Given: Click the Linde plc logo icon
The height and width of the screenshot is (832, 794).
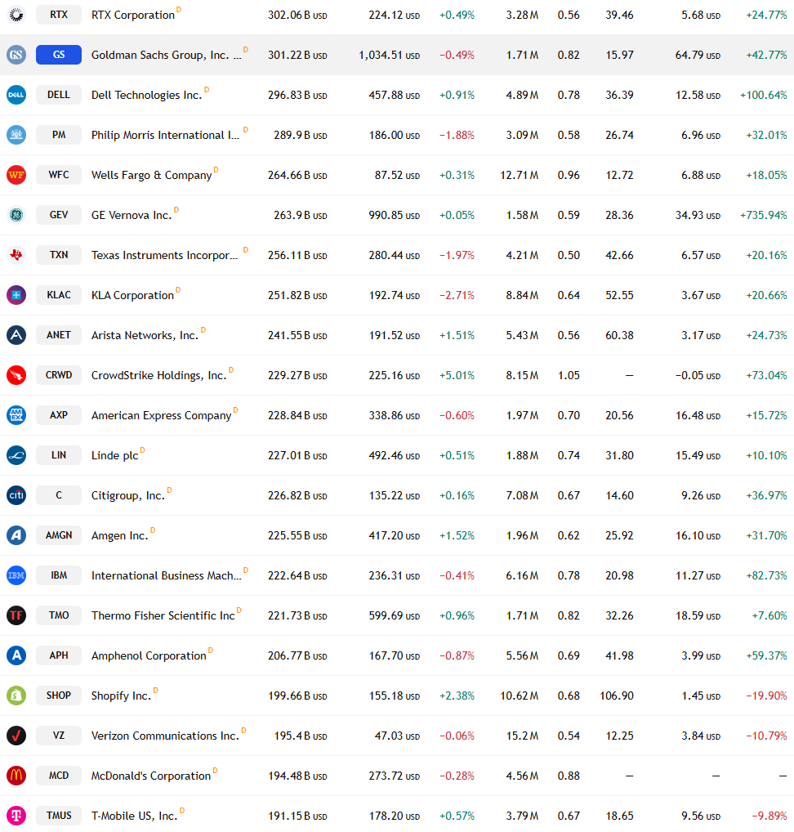Looking at the screenshot, I should coord(16,455).
